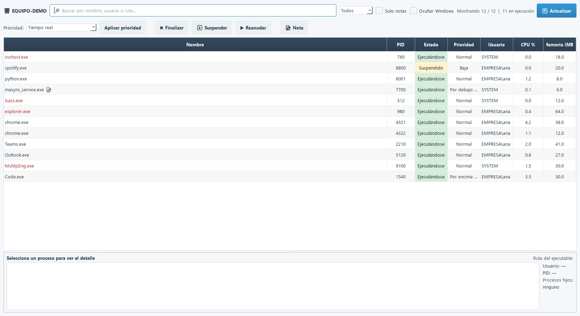This screenshot has height=316, width=580.
Task: Click the EQUIPO-DEMO computer icon
Action: 7,11
